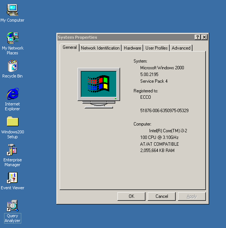Select the My Network Places icon

click(x=12, y=38)
